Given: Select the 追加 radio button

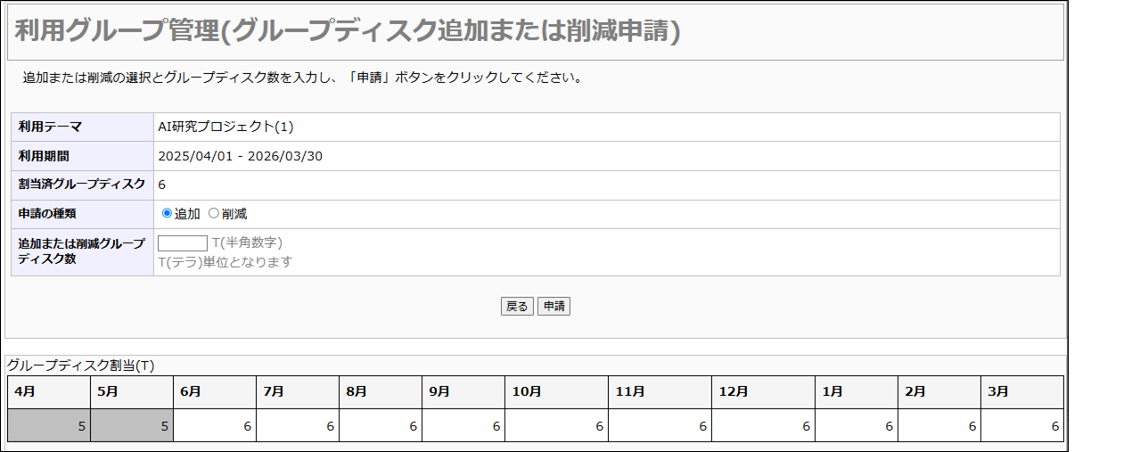Looking at the screenshot, I should pos(167,214).
